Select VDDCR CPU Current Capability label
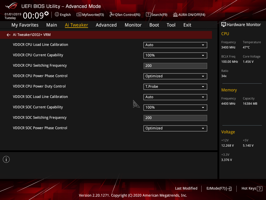The height and width of the screenshot is (200, 266). [x=38, y=55]
